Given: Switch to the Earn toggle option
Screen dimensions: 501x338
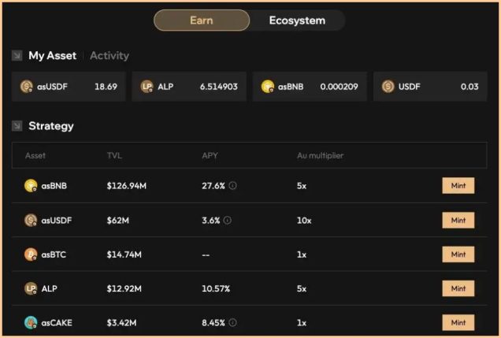Looking at the screenshot, I should pyautogui.click(x=202, y=20).
